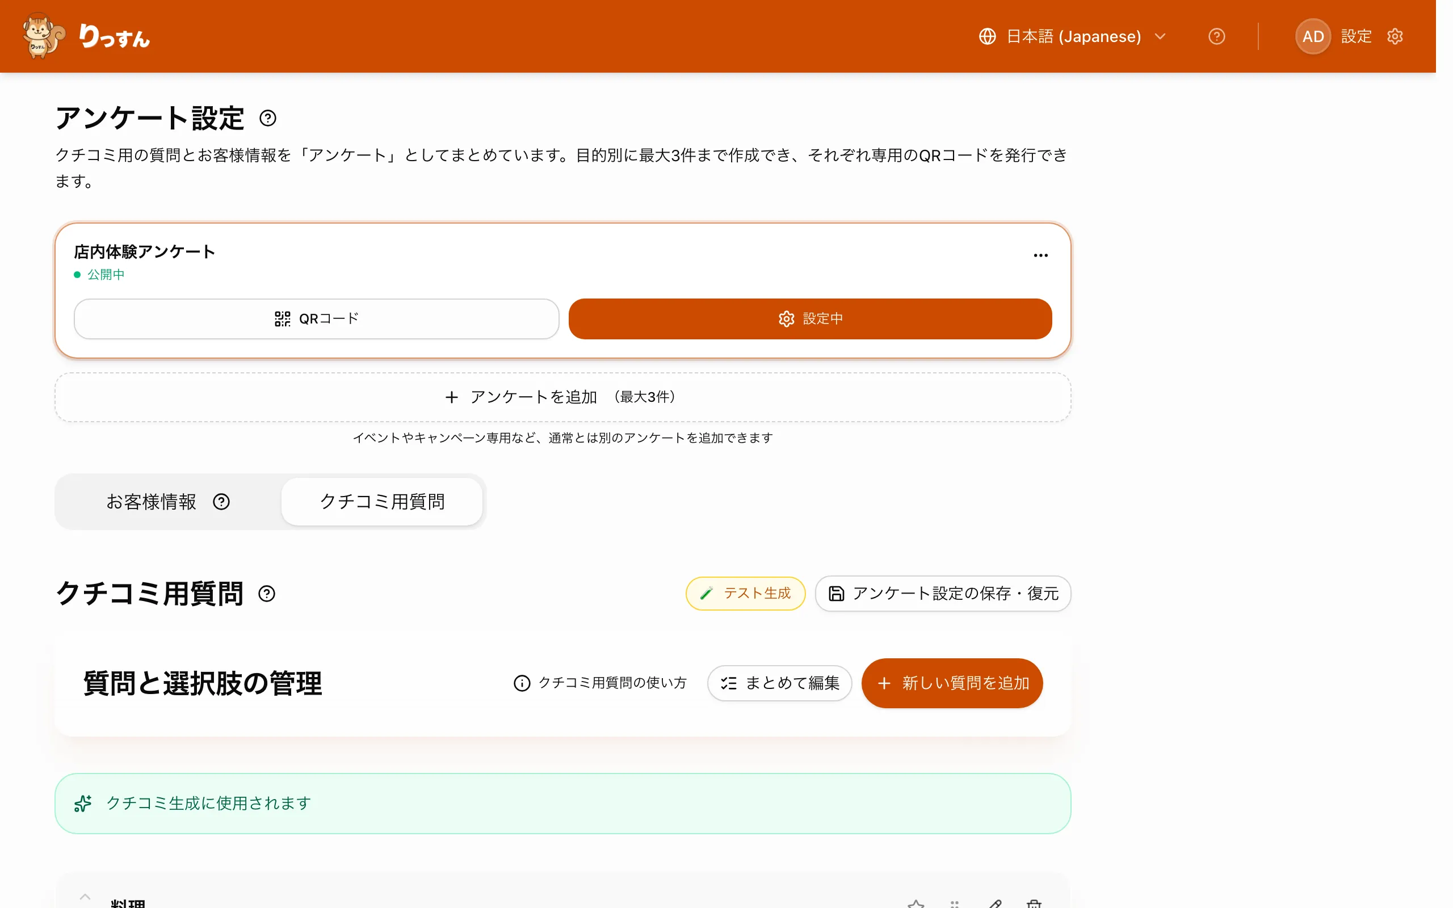Switch to the お客様情報 tab
This screenshot has width=1453, height=908.
coord(168,502)
